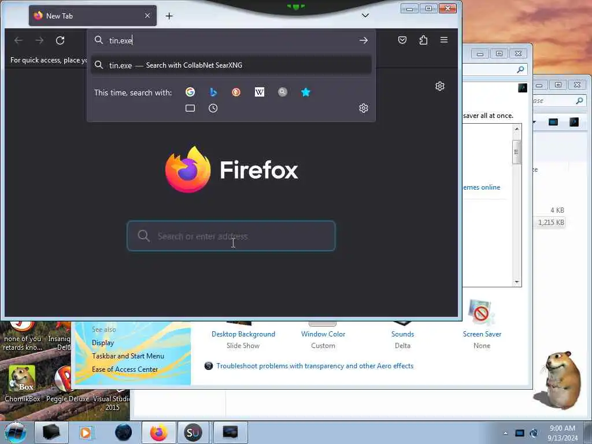This screenshot has height=444, width=592.
Task: Click Explorer window search magnifier
Action: point(579,101)
